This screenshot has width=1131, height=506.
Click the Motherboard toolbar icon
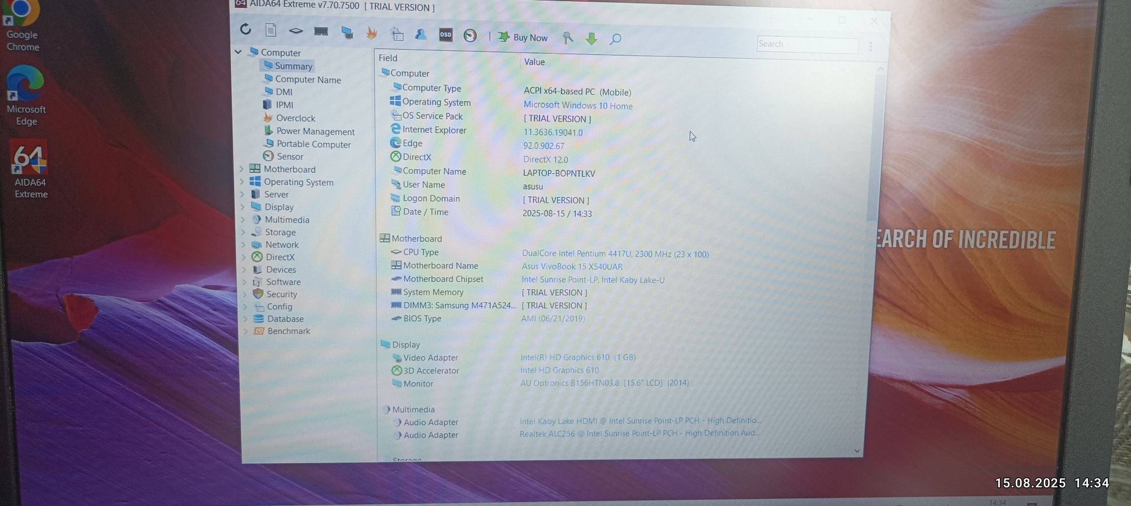coord(296,31)
